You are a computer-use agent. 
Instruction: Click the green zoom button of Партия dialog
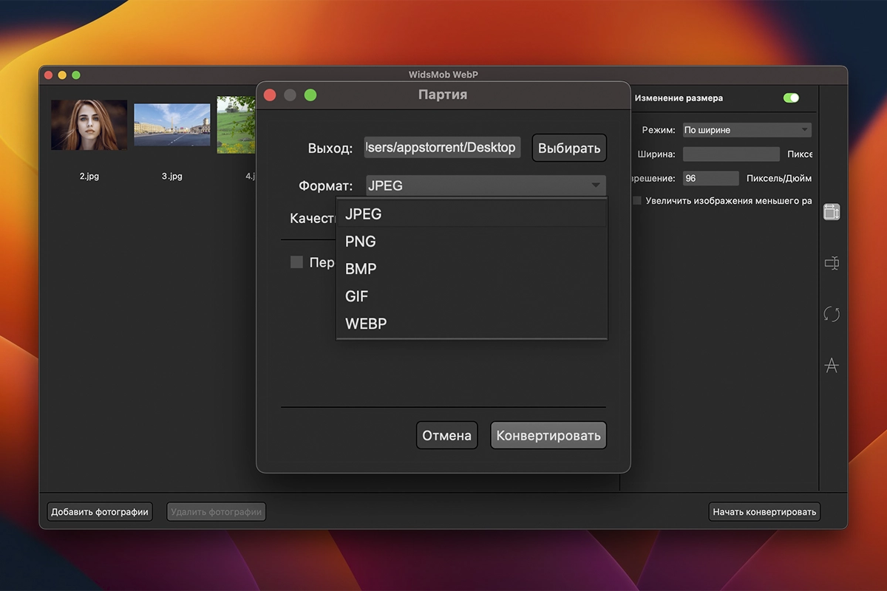point(310,95)
